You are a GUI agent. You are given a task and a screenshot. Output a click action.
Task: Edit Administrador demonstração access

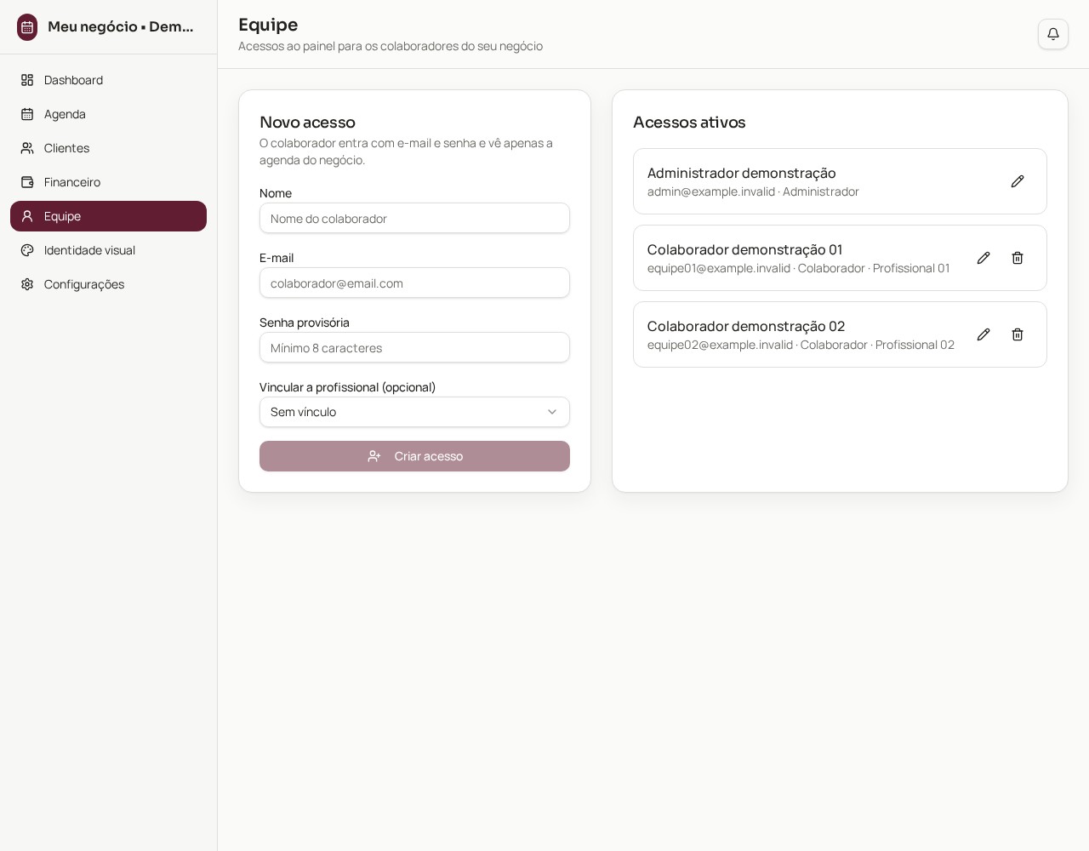click(1018, 181)
